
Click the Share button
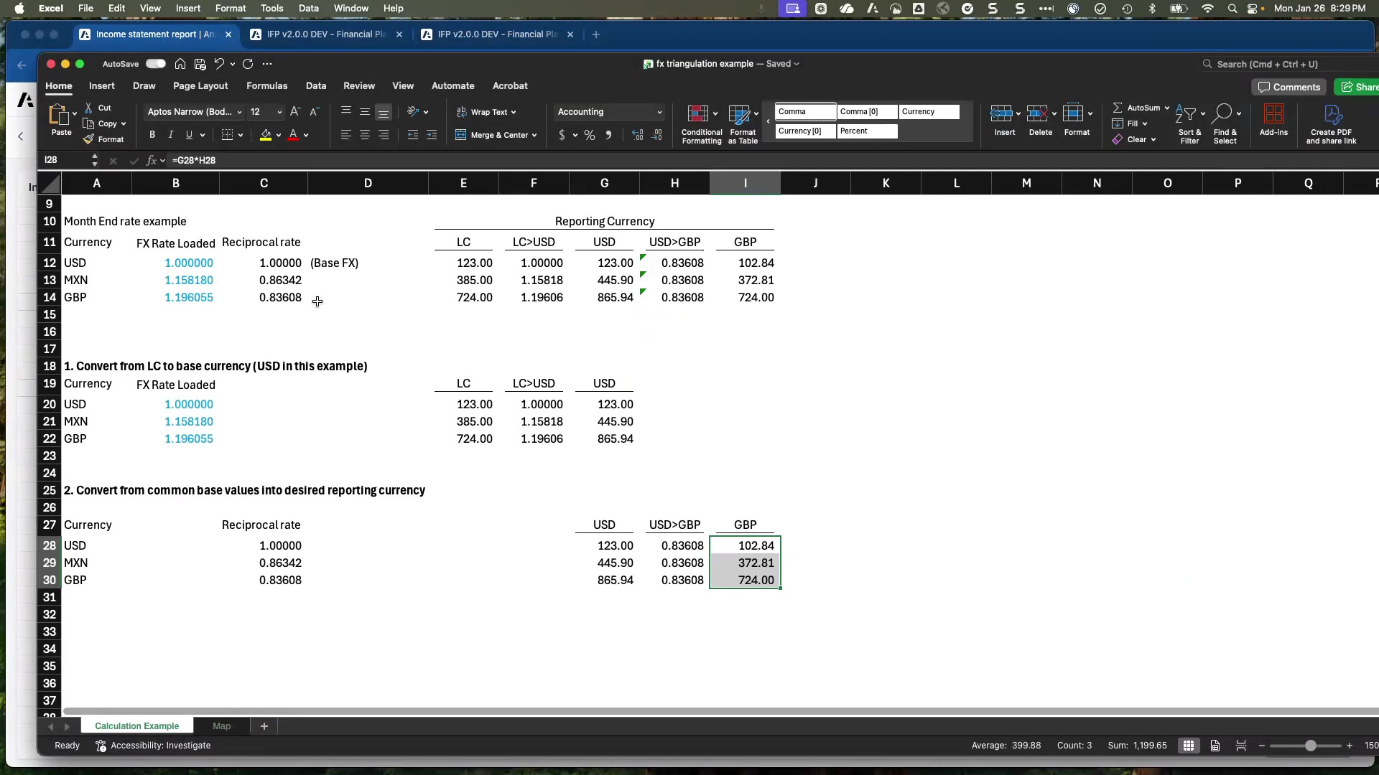click(x=1362, y=87)
